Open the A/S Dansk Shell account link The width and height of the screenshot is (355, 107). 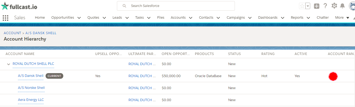click(31, 76)
